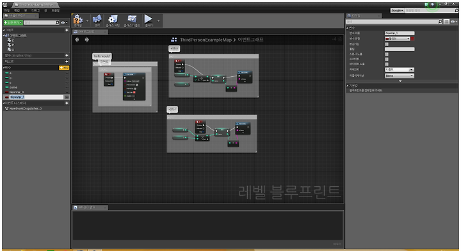Image resolution: width=461 pixels, height=251 pixels.
Task: Click ThirdPersonExampleMap breadcrumb link
Action: tap(206, 40)
